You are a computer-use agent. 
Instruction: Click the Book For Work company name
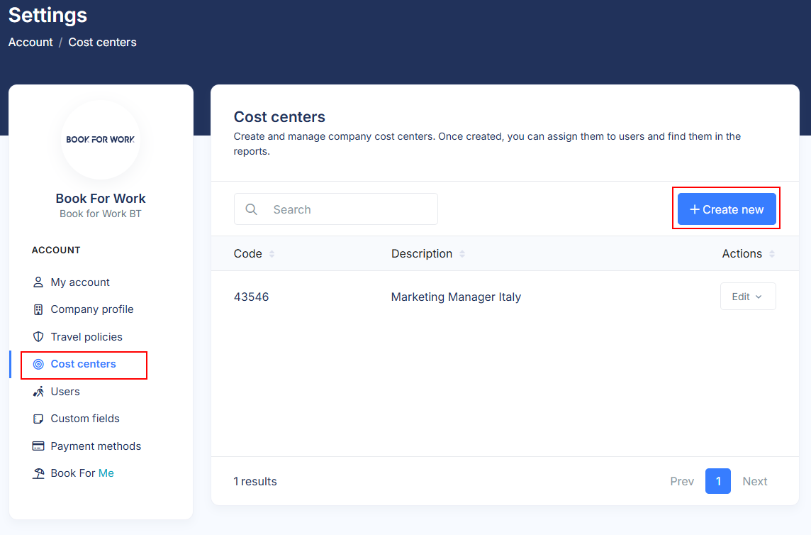pos(101,199)
